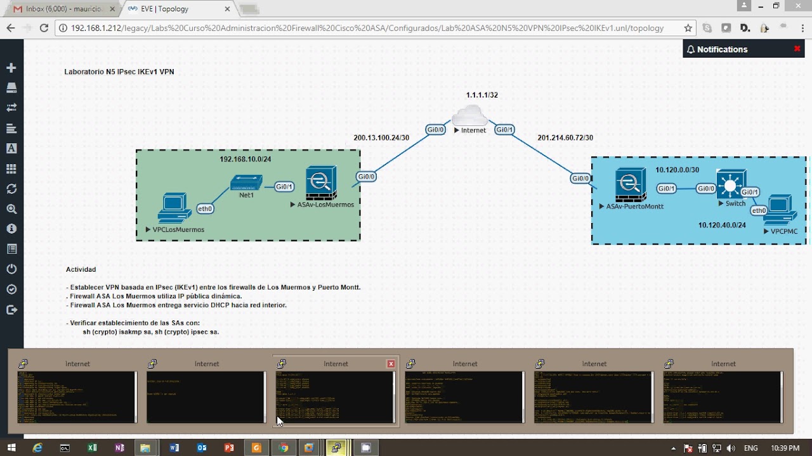The width and height of the screenshot is (812, 456).
Task: Reload the page with refresh button
Action: [44, 28]
